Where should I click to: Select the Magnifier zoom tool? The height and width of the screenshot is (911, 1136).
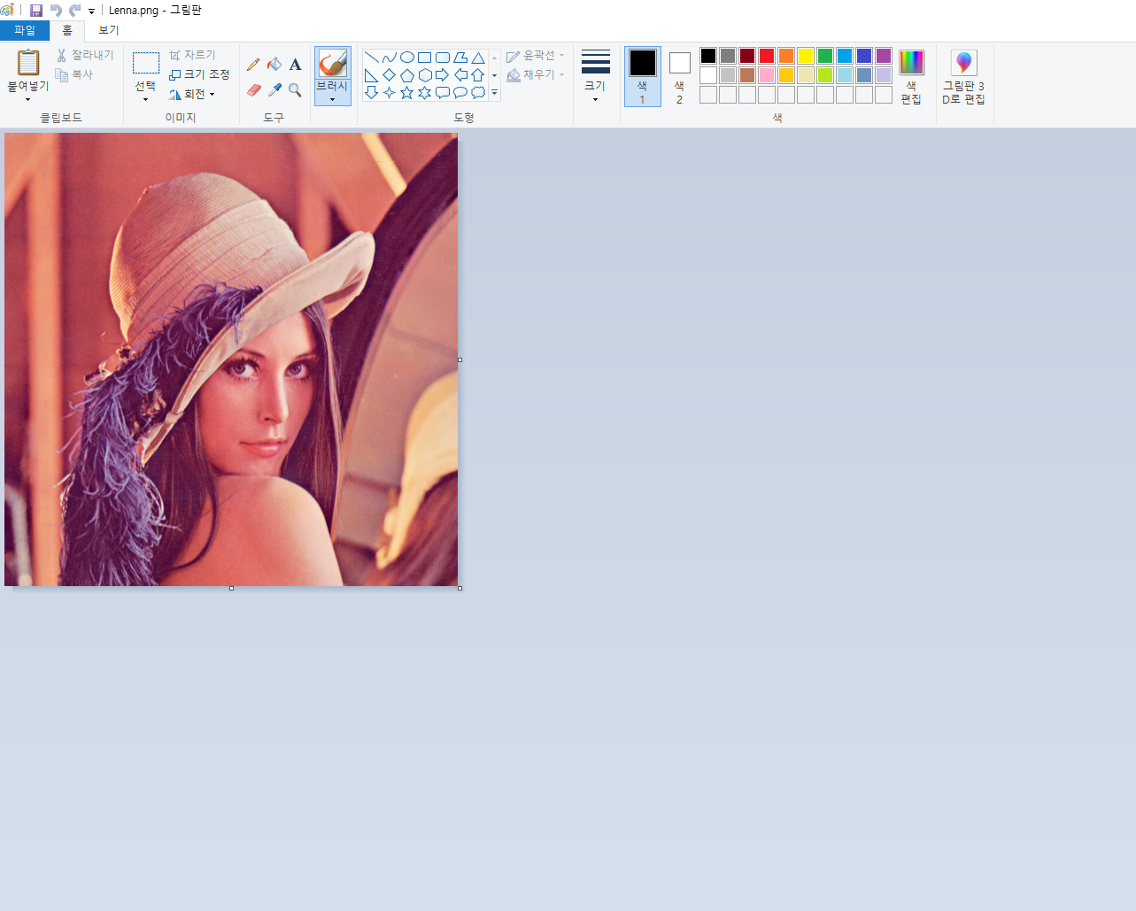coord(295,90)
